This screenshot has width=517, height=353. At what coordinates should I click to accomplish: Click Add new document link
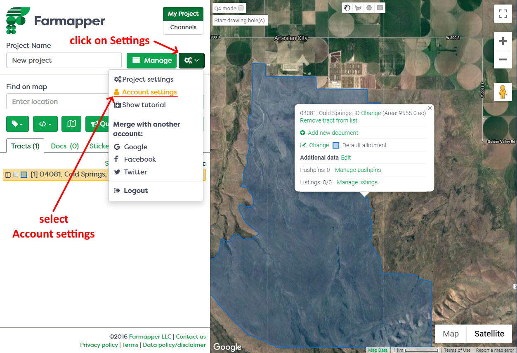(333, 133)
